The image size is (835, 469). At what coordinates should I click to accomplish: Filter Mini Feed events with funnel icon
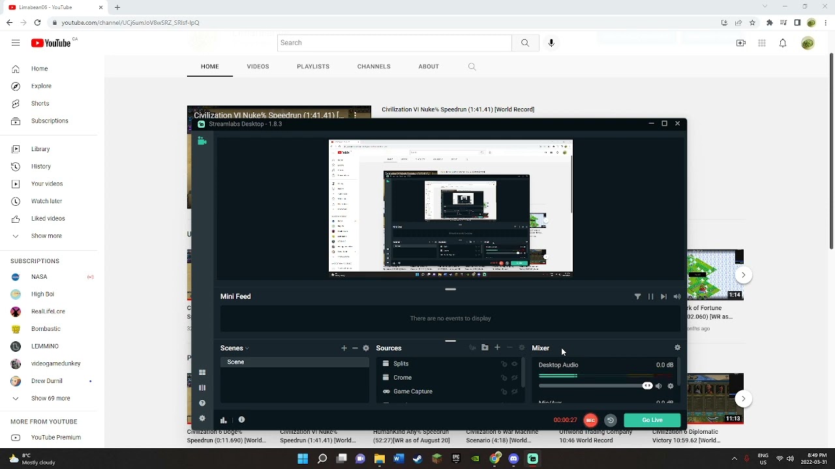[637, 296]
